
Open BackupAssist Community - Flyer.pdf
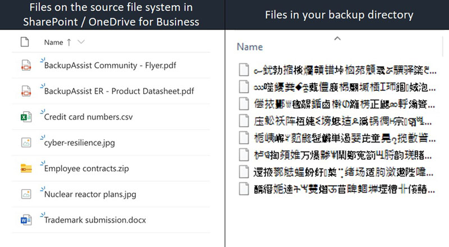point(110,65)
